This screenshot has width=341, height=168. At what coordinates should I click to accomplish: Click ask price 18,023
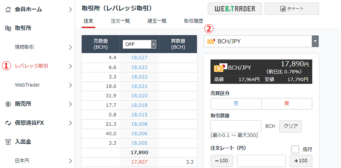point(139,67)
